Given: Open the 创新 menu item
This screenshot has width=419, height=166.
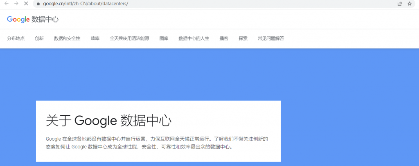Looking at the screenshot, I should [x=39, y=38].
